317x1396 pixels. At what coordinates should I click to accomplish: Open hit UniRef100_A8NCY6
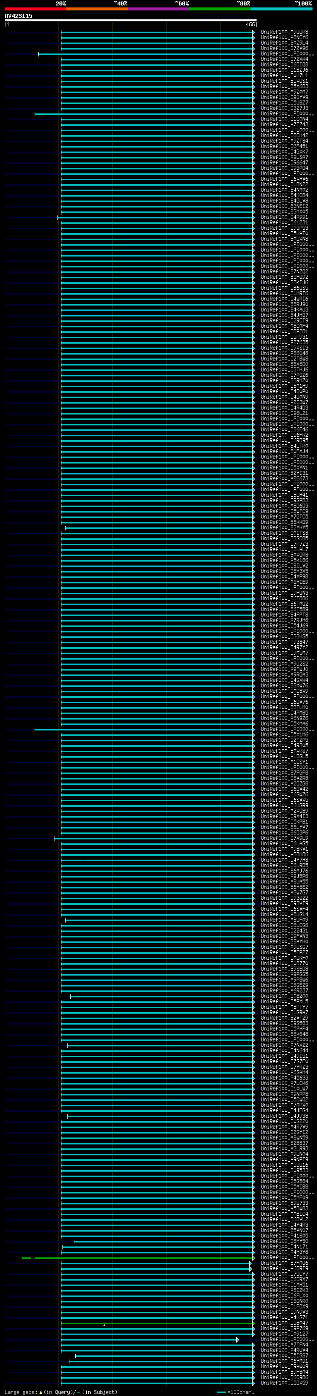284,38
